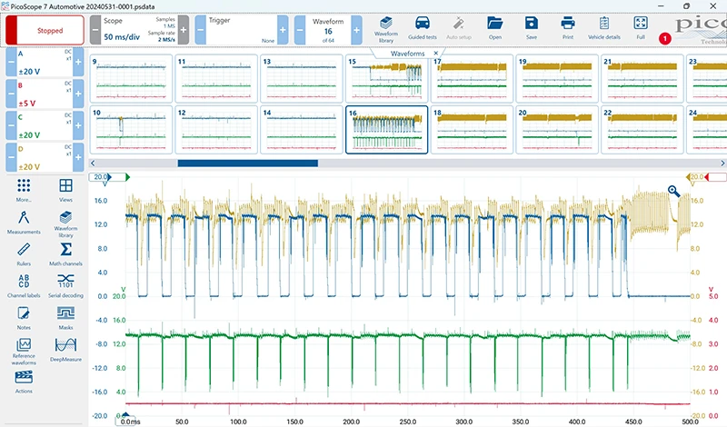Screen dimensions: 727x427
Task: Open the Measurements tool
Action: pyautogui.click(x=24, y=222)
